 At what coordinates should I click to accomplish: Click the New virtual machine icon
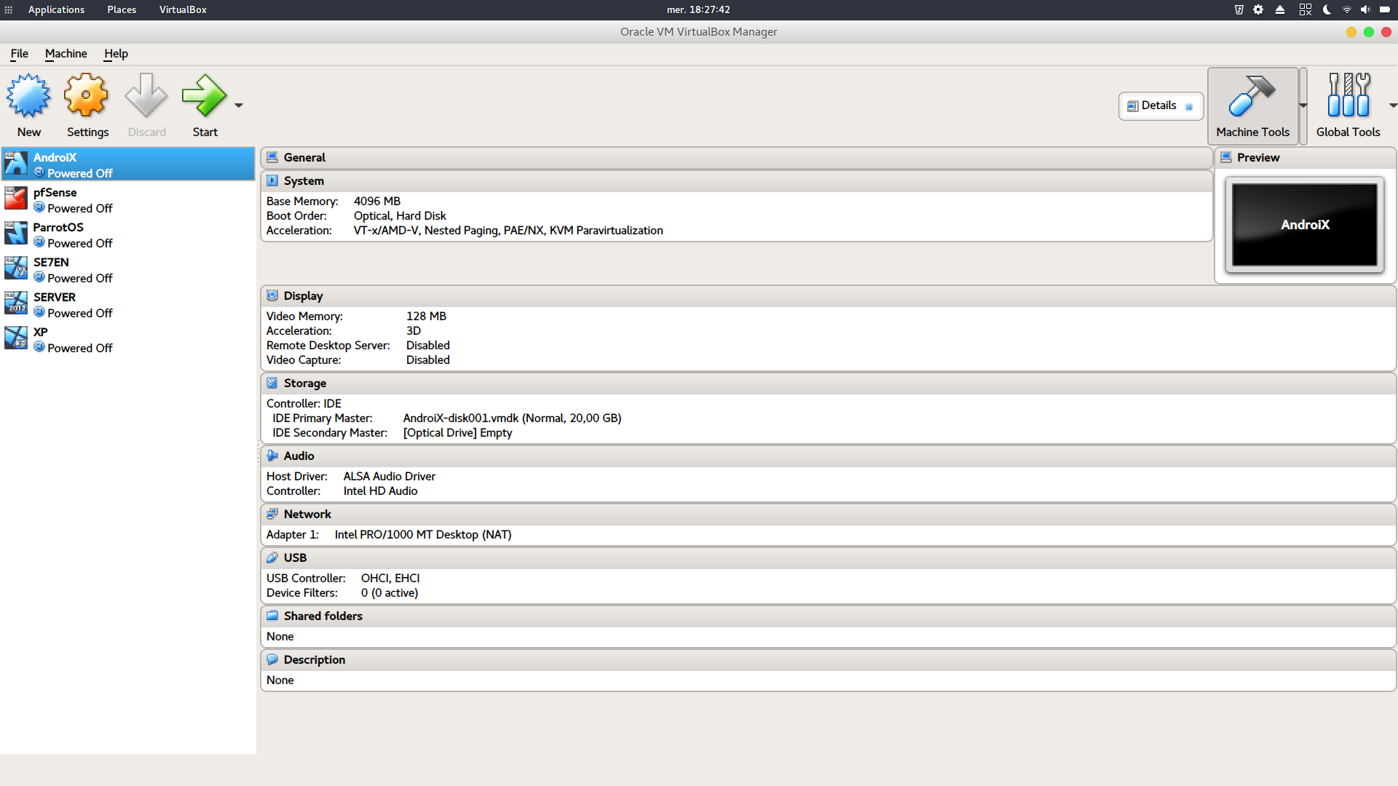(x=29, y=96)
